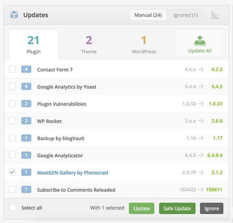Click new version 6.4.9.4
This screenshot has width=233, height=223.
coord(215,155)
